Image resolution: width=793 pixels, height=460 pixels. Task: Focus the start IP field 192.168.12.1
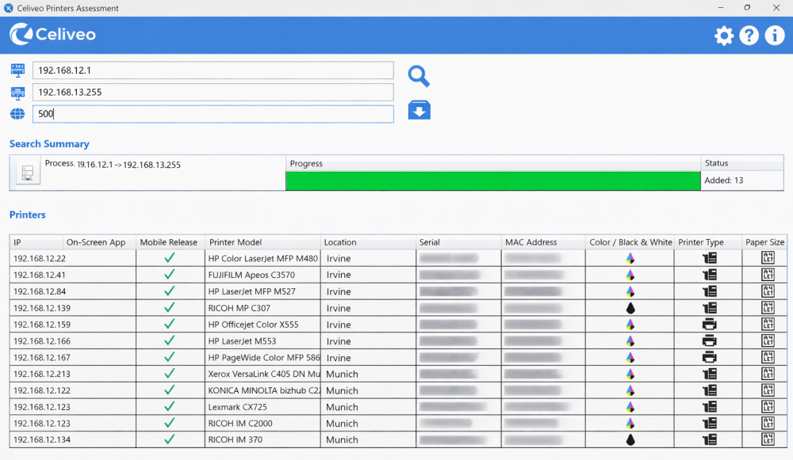click(213, 70)
